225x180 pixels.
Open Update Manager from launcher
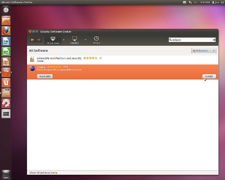tap(6, 93)
